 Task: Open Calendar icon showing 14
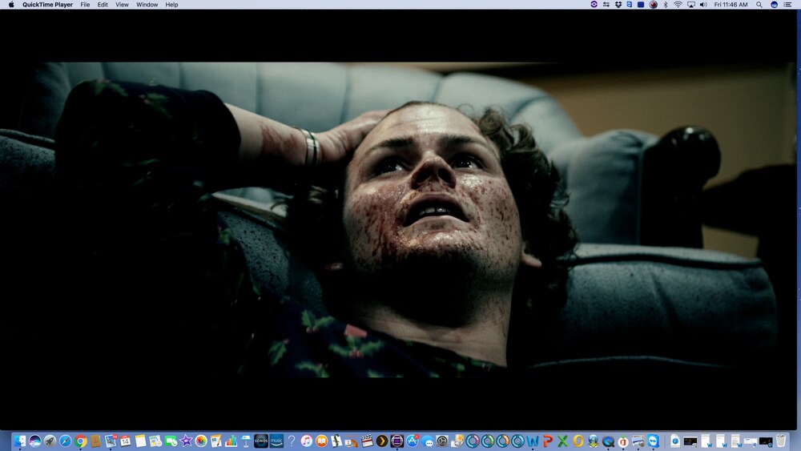(x=125, y=441)
